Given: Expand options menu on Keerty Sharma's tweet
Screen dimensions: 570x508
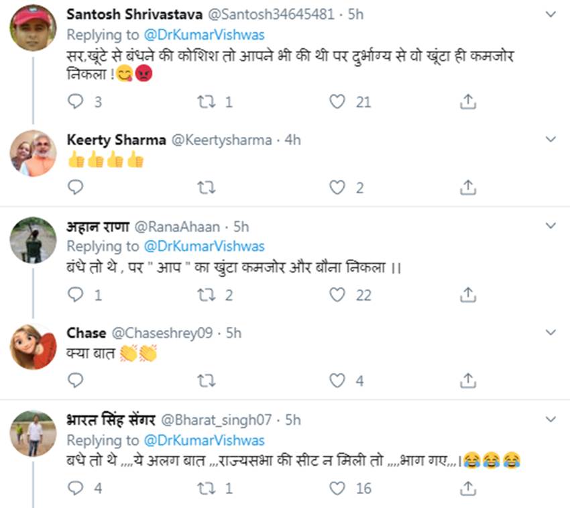Looking at the screenshot, I should click(x=551, y=140).
